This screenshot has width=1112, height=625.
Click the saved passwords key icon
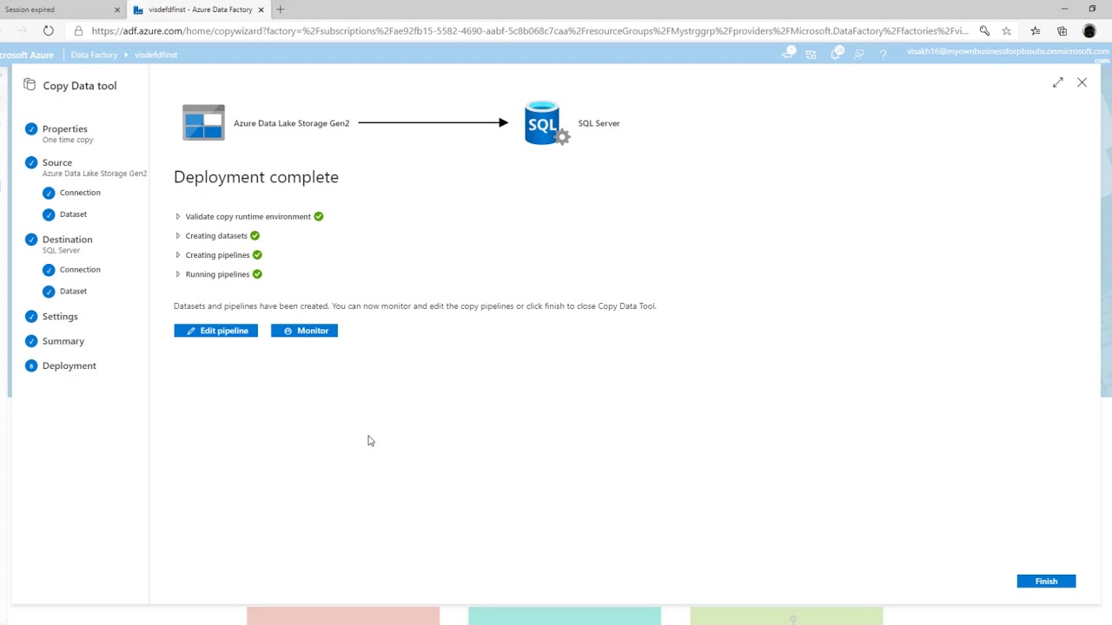[984, 30]
